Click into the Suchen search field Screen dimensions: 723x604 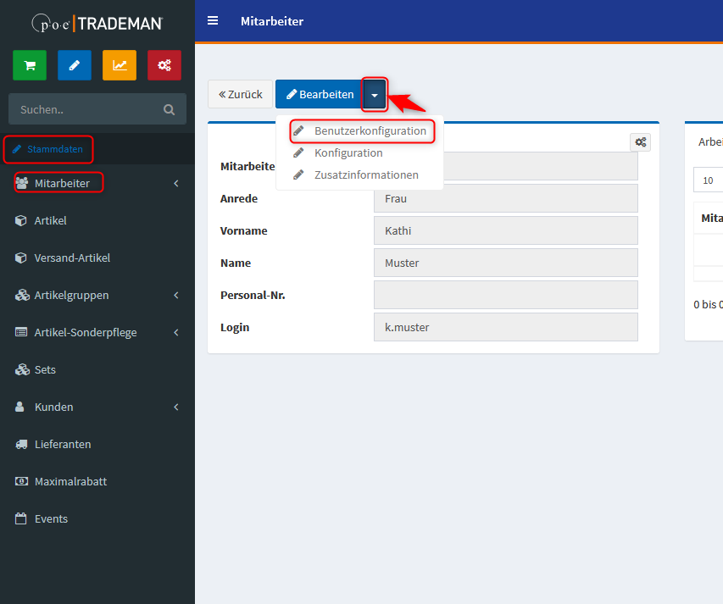(x=85, y=109)
